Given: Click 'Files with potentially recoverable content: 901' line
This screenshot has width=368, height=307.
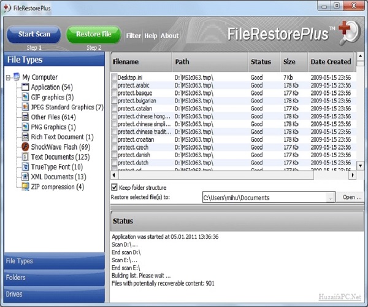Looking at the screenshot, I should coord(163,283).
